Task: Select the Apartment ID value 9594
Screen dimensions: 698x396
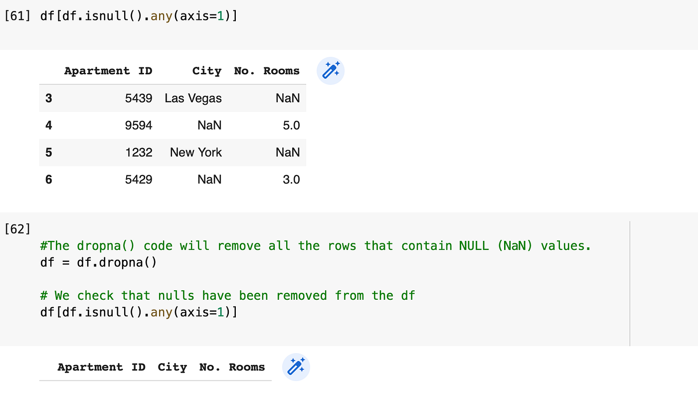Action: point(138,125)
